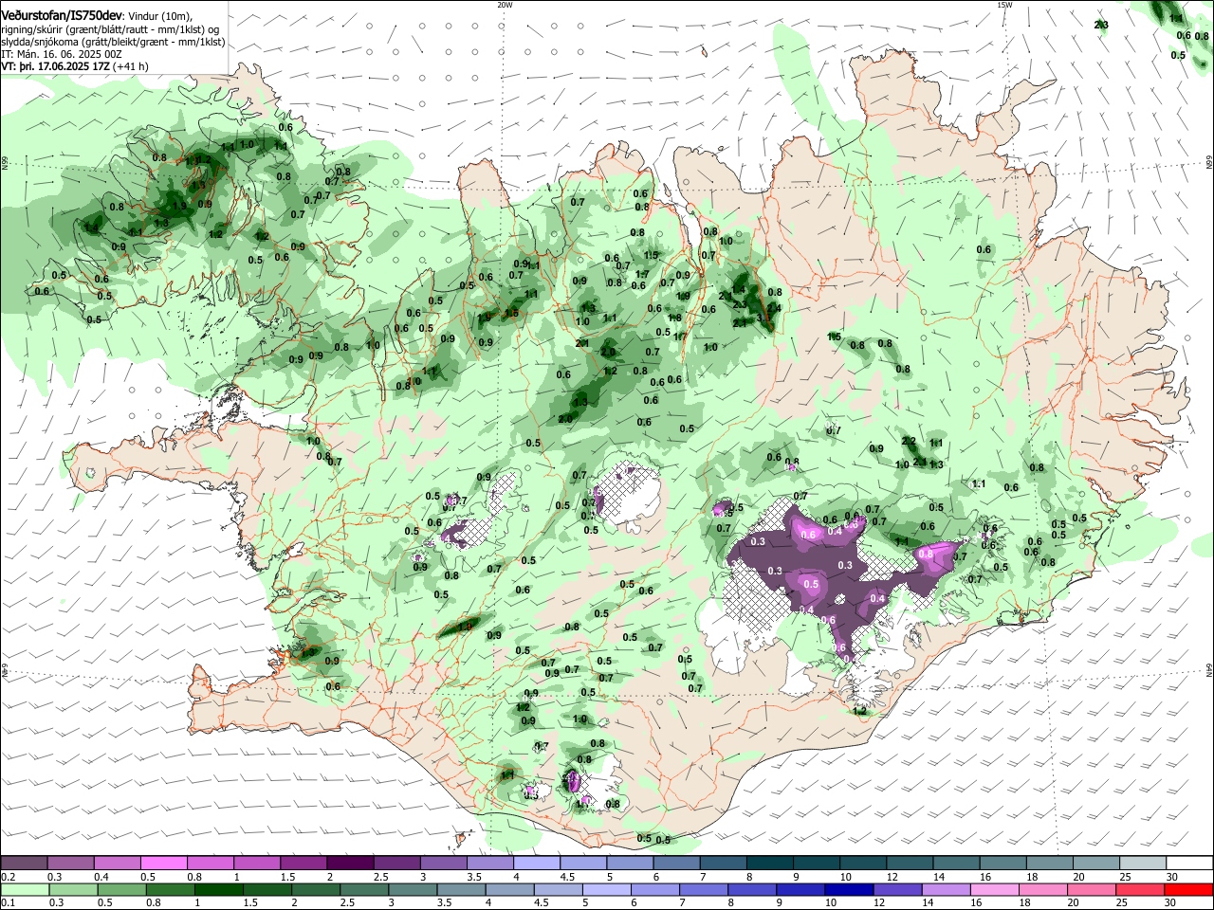Select the 6 steel-blue swatch on the snow scale

click(x=676, y=863)
